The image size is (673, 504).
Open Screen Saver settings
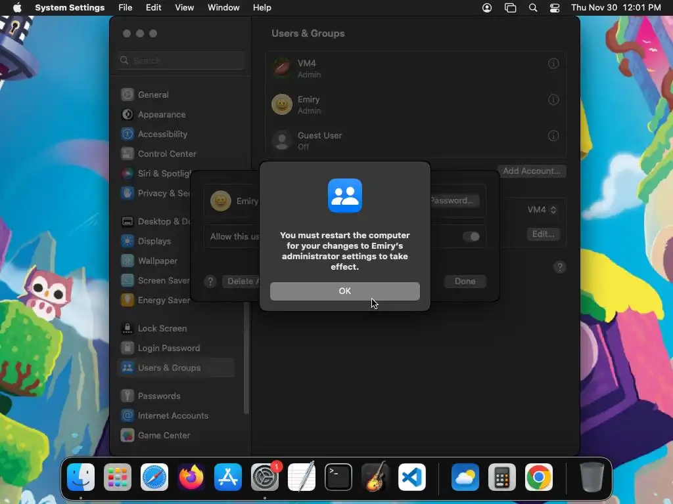pyautogui.click(x=155, y=281)
